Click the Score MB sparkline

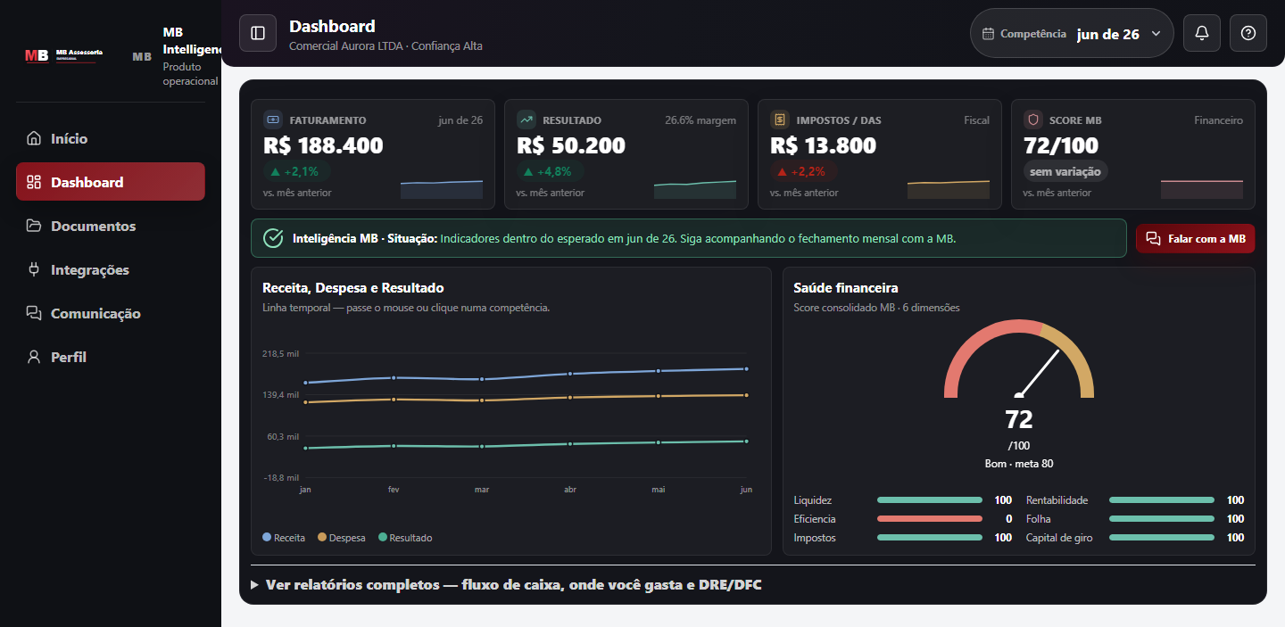coord(1202,188)
